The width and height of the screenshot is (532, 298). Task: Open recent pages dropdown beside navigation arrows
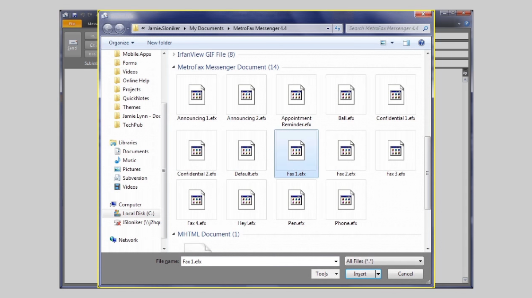click(x=128, y=29)
